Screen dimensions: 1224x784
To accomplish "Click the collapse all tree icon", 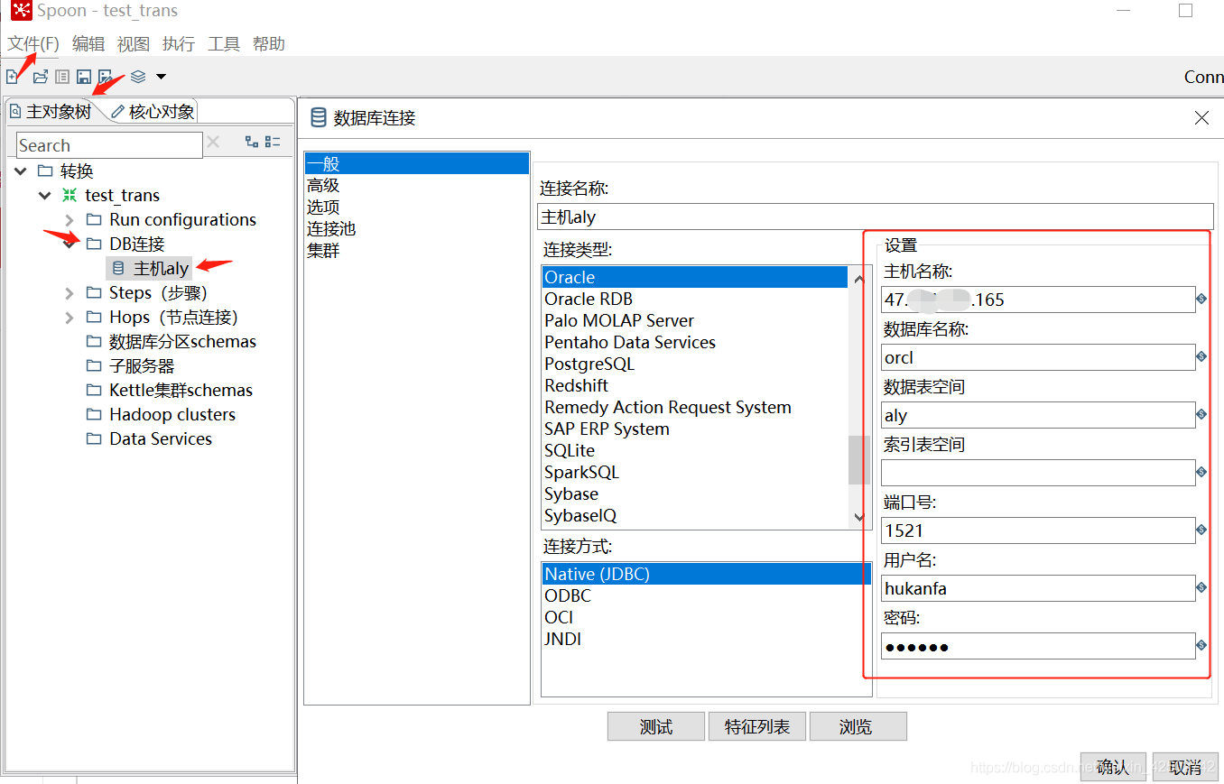I will tap(273, 142).
